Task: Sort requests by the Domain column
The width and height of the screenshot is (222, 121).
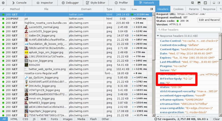Action: [86, 9]
